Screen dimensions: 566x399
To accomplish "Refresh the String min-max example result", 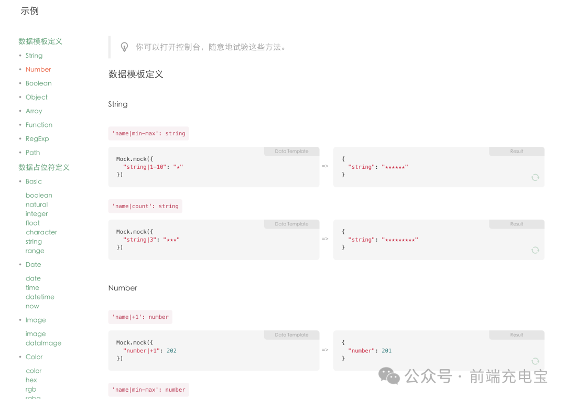I will [x=535, y=177].
